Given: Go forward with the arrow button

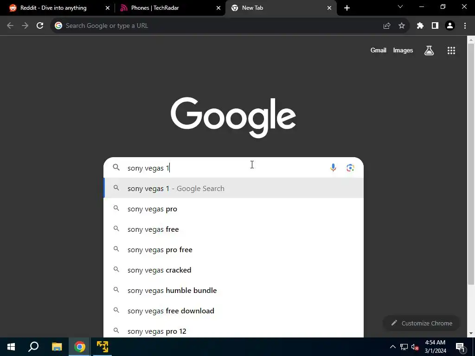Looking at the screenshot, I should (x=25, y=26).
